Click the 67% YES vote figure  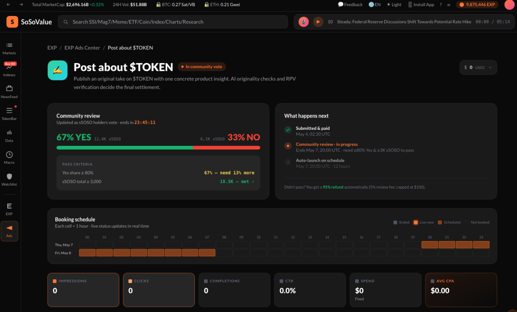click(x=74, y=137)
